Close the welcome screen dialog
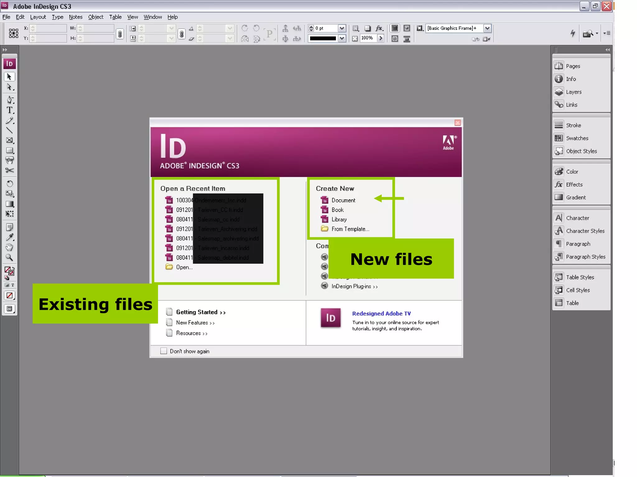This screenshot has width=637, height=477. click(458, 123)
